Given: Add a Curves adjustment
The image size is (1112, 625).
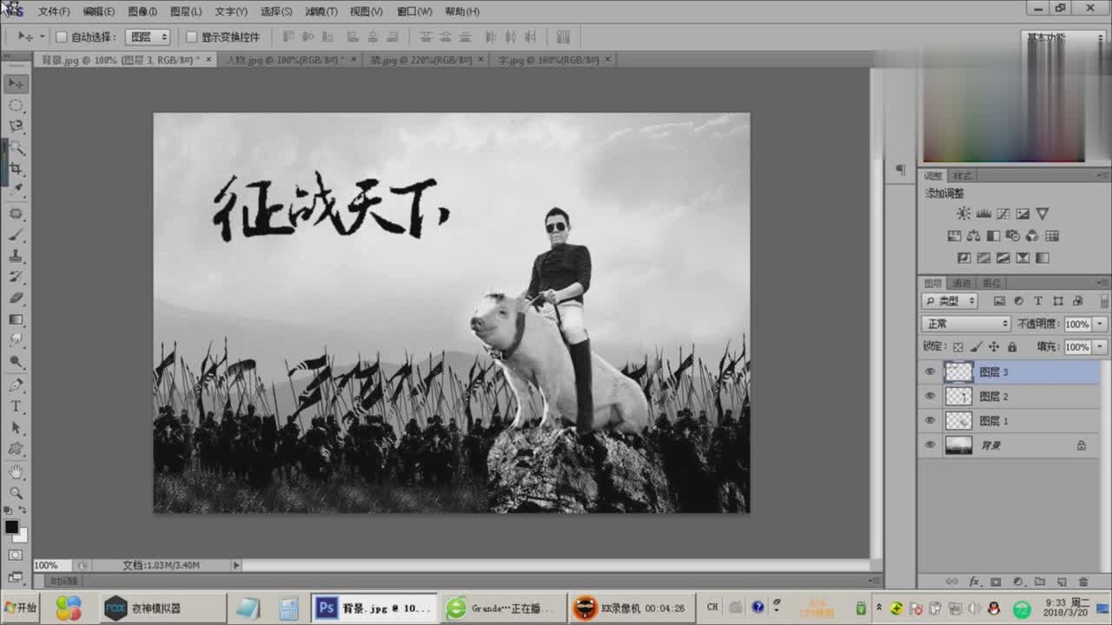Looking at the screenshot, I should point(1003,214).
